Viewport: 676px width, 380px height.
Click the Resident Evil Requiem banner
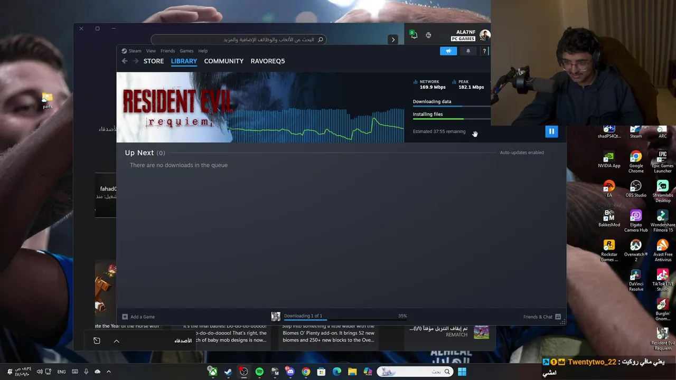click(x=174, y=107)
